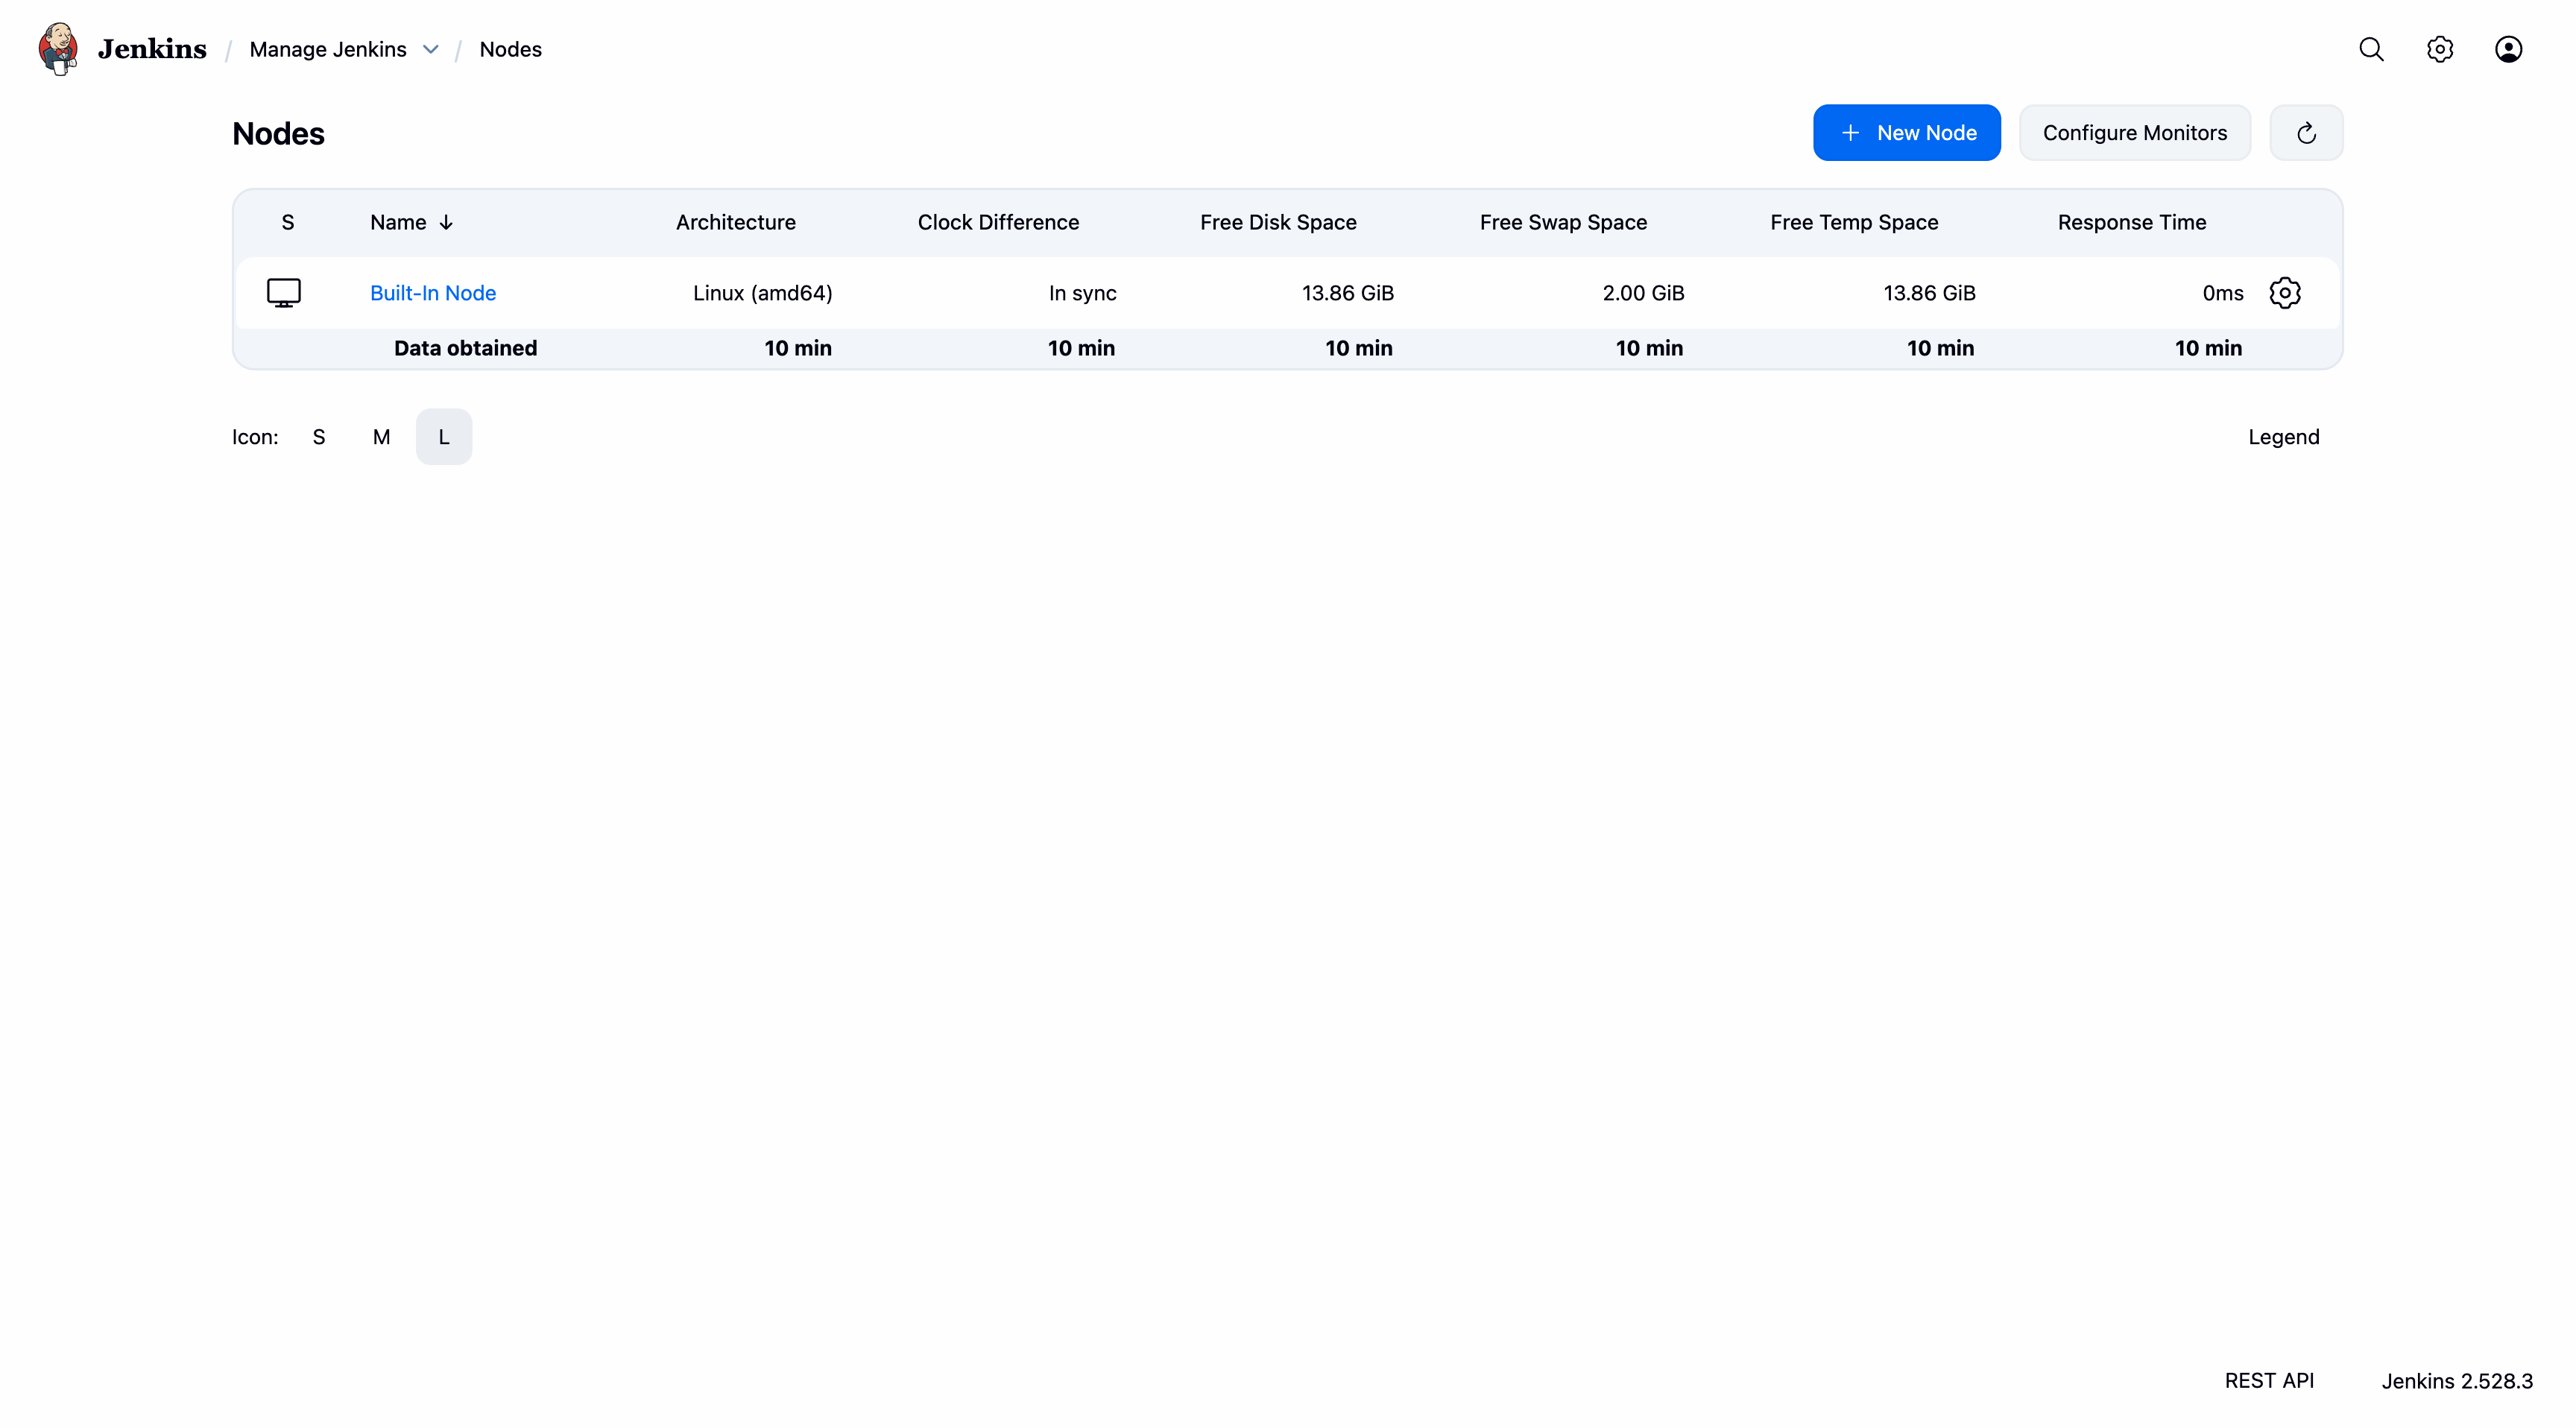Screen dimensions: 2576x1428
Task: Set icon size to Small
Action: click(319, 437)
